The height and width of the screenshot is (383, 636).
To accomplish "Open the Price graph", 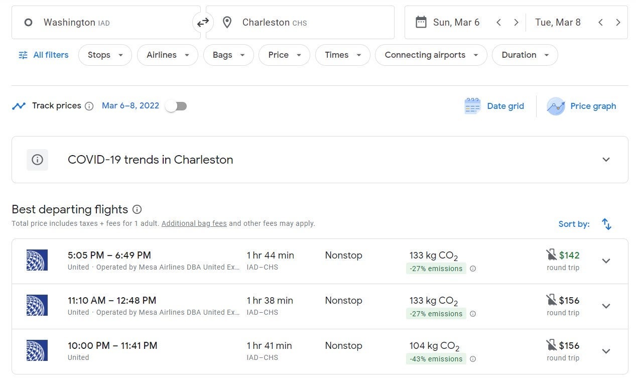I will 582,106.
